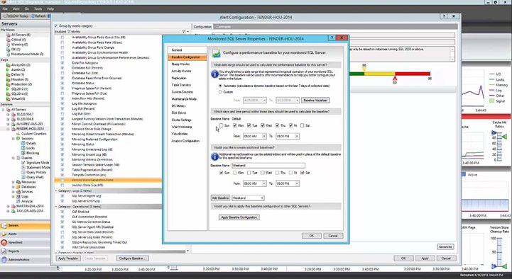Click the Apply Baseline Configuration button
This screenshot has height=279, width=512.
pos(239,217)
